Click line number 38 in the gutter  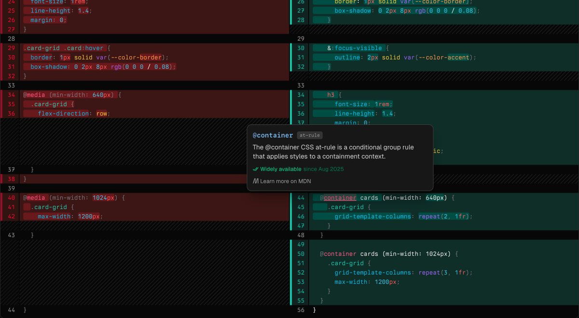click(x=11, y=179)
